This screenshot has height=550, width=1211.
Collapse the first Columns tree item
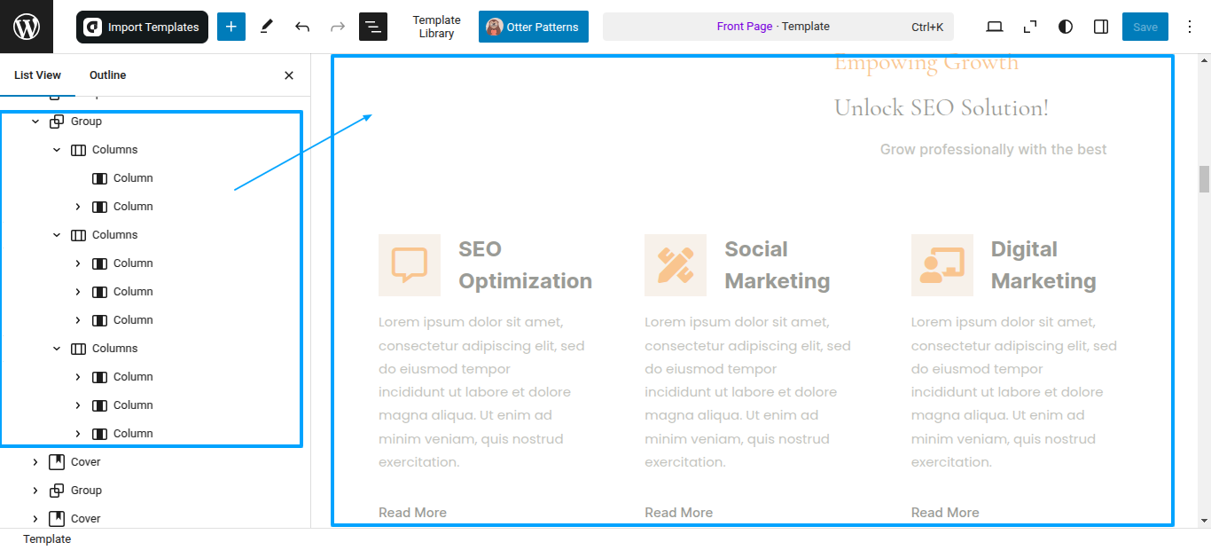(57, 150)
